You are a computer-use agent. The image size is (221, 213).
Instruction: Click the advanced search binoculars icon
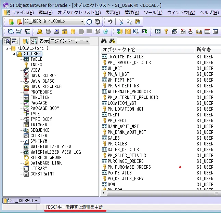pyautogui.click(x=112, y=41)
